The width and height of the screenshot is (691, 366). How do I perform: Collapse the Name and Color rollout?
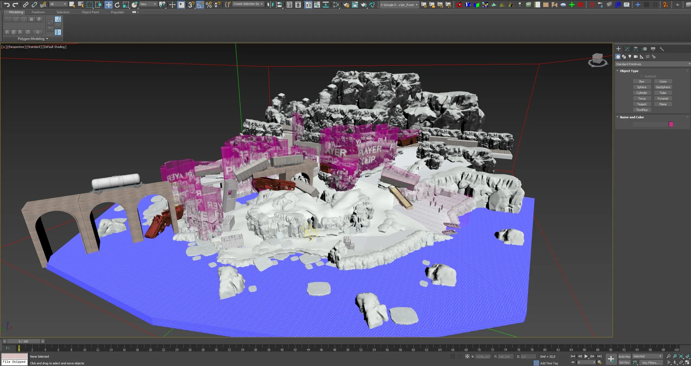point(632,117)
